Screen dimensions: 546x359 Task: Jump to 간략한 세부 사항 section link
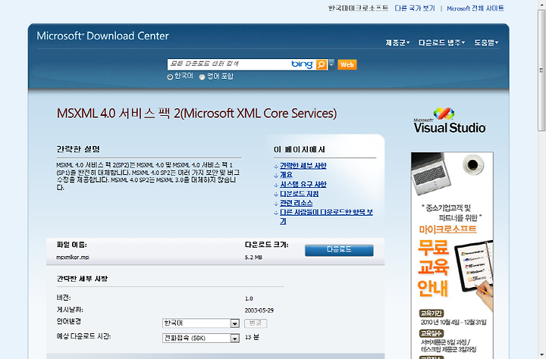click(303, 166)
